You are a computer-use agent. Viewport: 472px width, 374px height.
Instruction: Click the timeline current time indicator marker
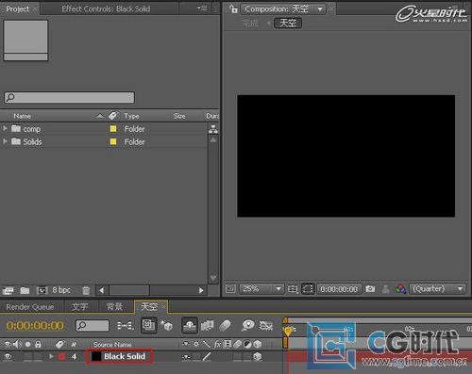[287, 331]
